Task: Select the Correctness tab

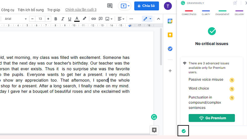Action: [x=189, y=13]
